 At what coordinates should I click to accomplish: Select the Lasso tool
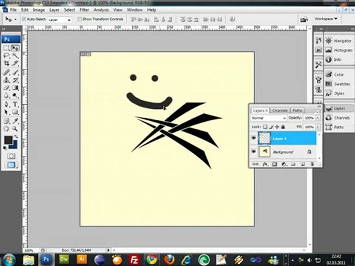pos(6,55)
